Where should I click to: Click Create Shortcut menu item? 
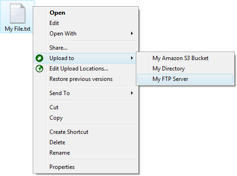[x=69, y=132]
